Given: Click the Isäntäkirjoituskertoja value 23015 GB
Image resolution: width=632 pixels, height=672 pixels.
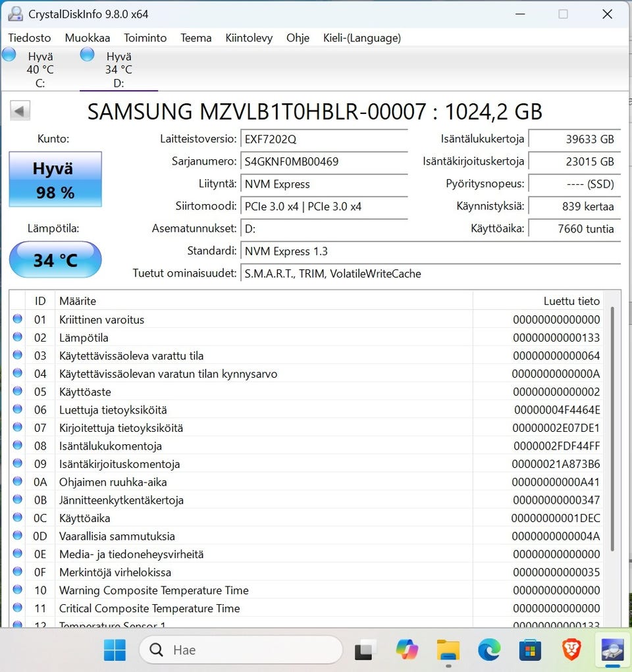Looking at the screenshot, I should [x=575, y=161].
